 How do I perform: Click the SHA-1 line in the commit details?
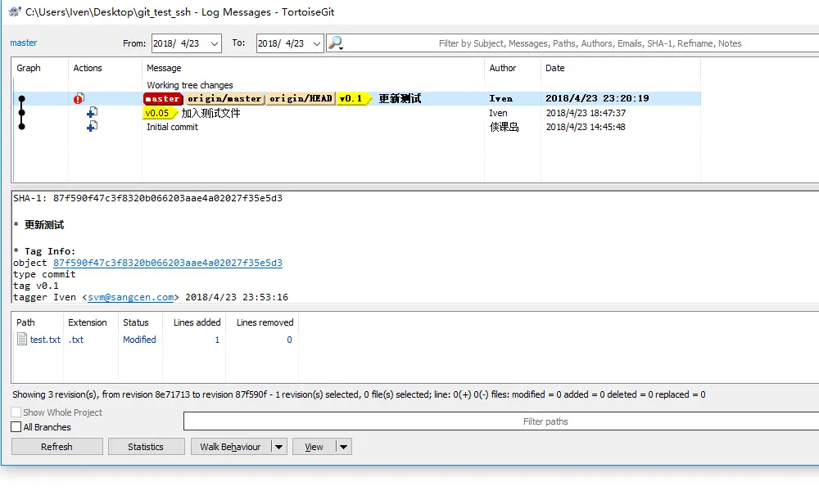coord(147,198)
